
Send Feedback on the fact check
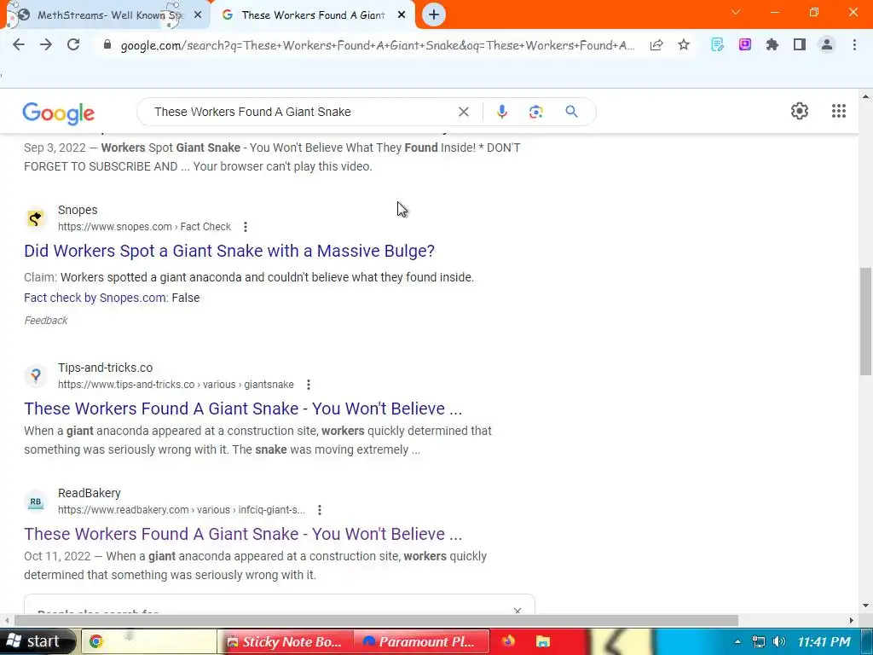pos(46,321)
